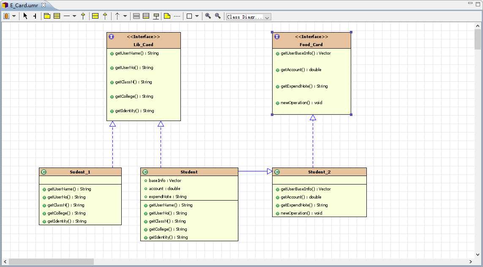Screen dimensions: 483x267
Task: Select the empty rectangle shape tool
Action: point(189,16)
